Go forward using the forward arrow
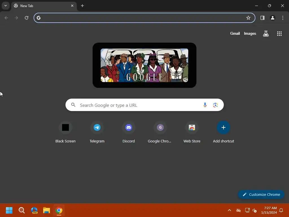This screenshot has height=217, width=289. tap(16, 18)
